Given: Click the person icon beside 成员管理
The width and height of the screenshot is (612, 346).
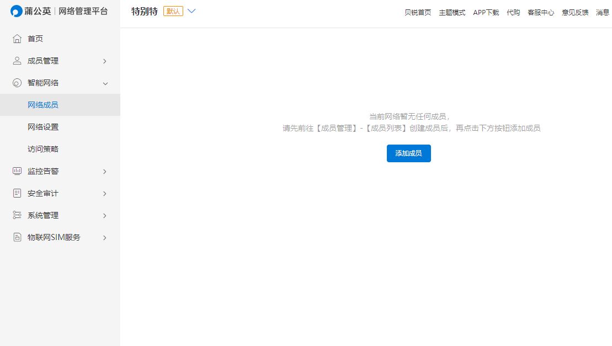Looking at the screenshot, I should 17,61.
